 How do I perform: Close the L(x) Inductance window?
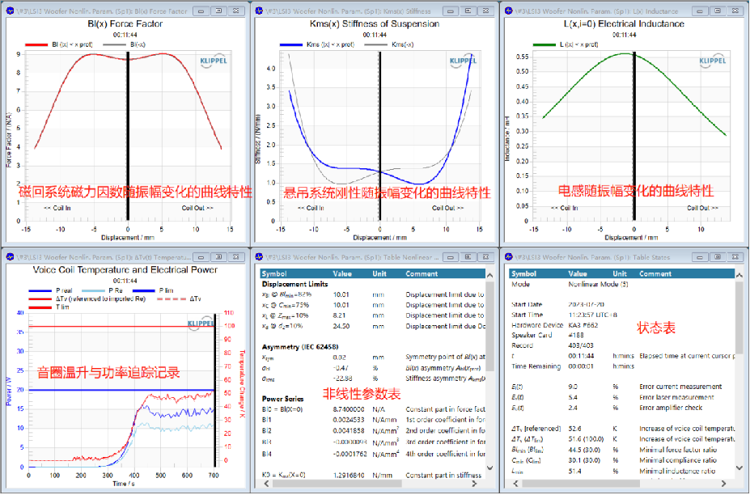[x=735, y=11]
